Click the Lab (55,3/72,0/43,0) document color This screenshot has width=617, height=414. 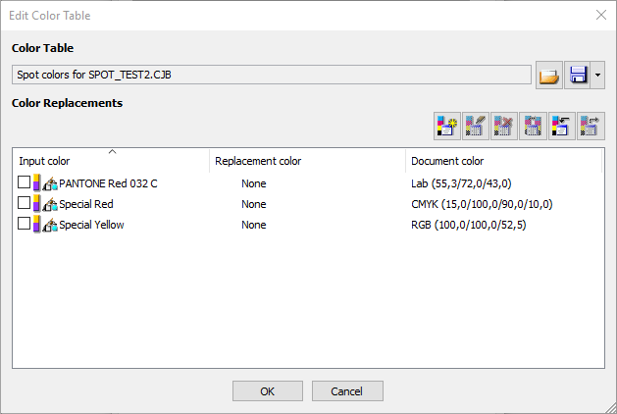tap(461, 183)
